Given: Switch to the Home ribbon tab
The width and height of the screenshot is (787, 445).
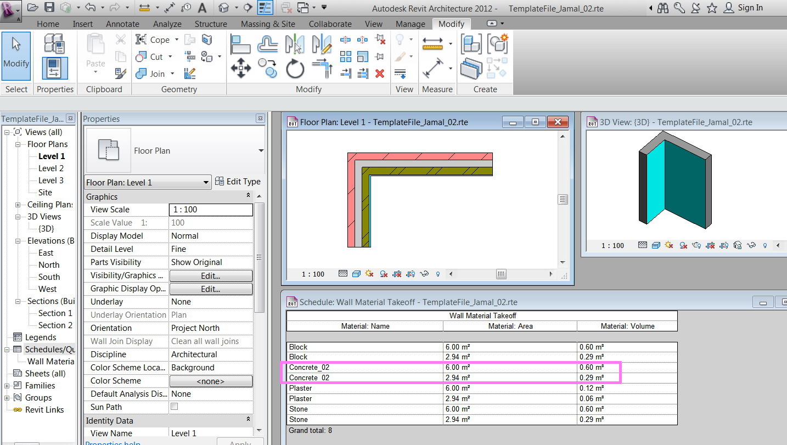Looking at the screenshot, I should [x=48, y=24].
